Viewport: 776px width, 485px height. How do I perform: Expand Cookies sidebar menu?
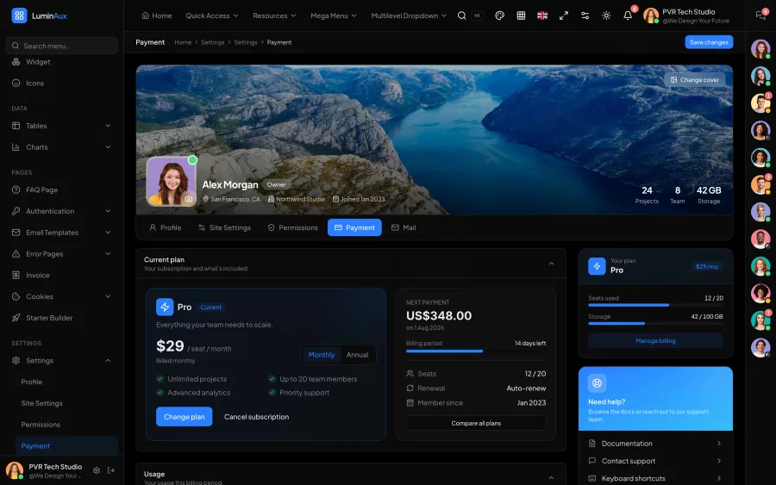click(62, 296)
